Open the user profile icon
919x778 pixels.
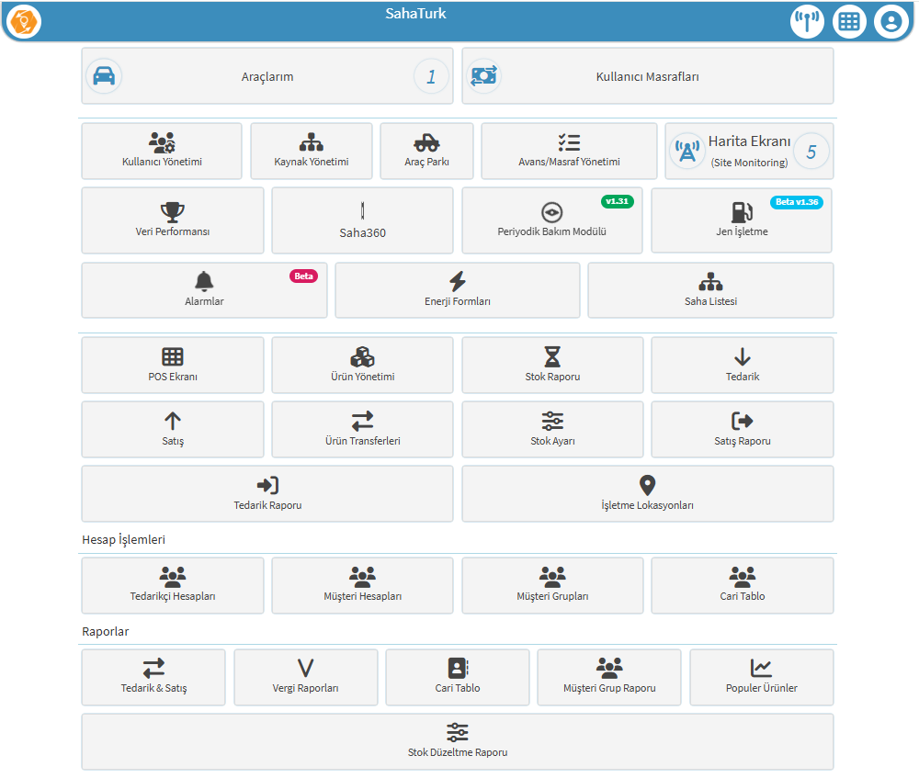pyautogui.click(x=891, y=22)
